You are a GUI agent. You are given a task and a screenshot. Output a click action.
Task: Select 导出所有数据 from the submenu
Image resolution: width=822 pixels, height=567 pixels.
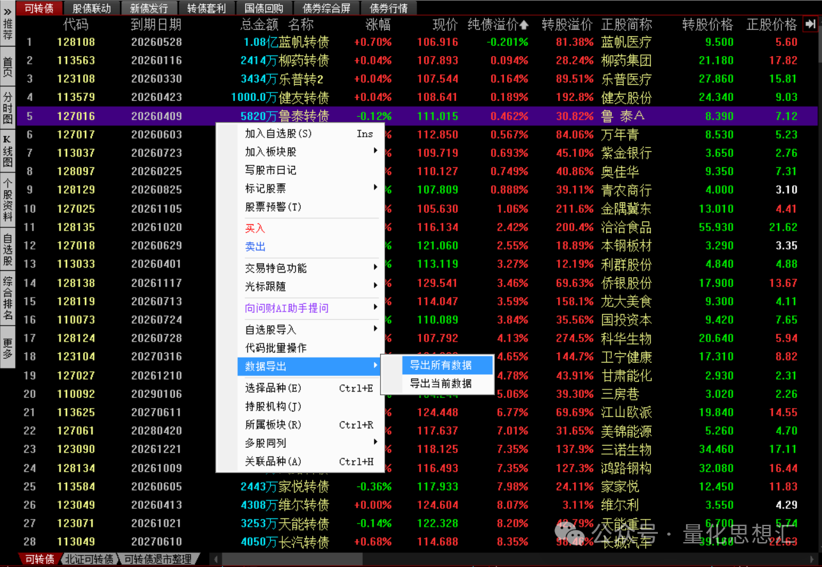(441, 365)
